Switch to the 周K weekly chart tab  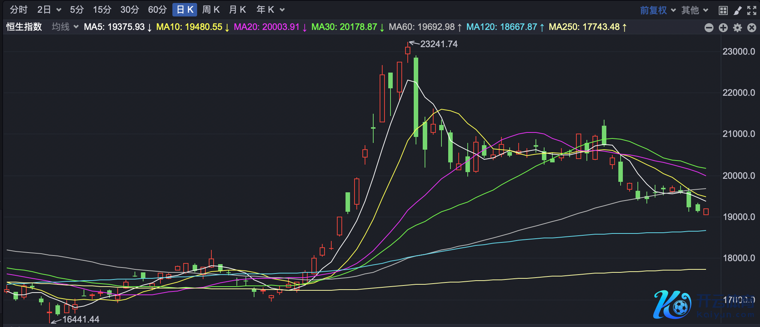211,10
